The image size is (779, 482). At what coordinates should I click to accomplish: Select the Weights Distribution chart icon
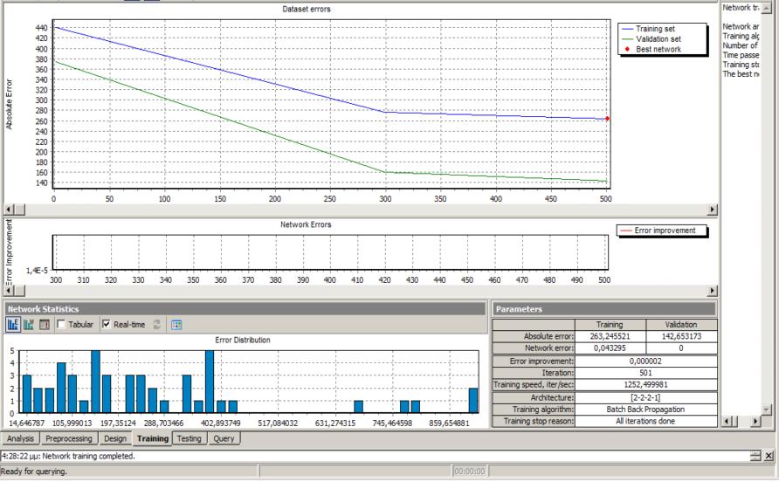[x=28, y=325]
